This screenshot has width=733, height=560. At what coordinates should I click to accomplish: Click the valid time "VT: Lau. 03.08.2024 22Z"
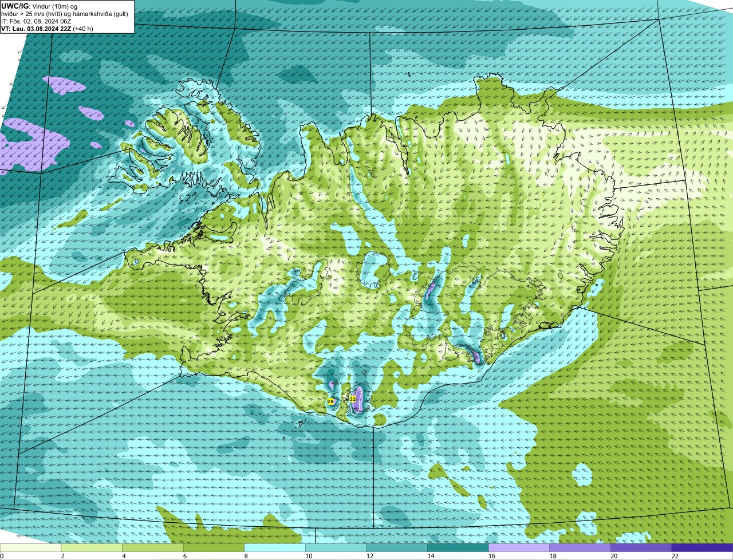pyautogui.click(x=36, y=28)
